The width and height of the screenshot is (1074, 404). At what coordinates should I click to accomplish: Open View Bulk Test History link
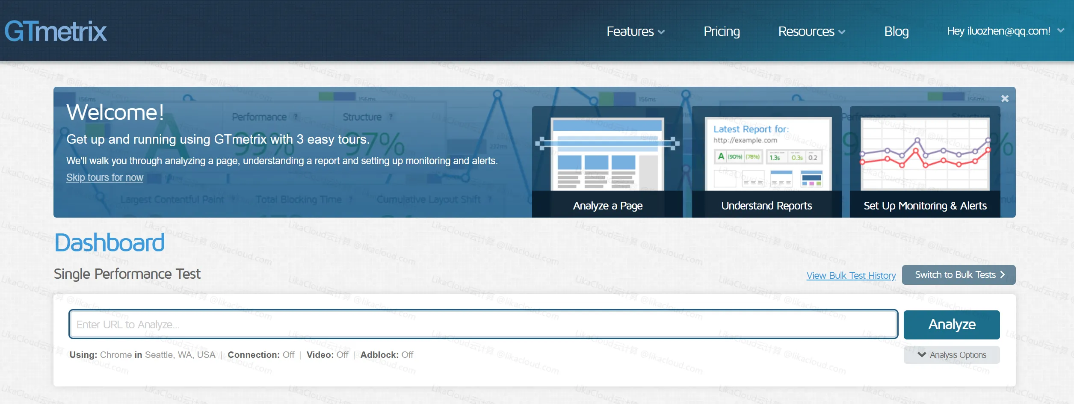[x=851, y=275]
